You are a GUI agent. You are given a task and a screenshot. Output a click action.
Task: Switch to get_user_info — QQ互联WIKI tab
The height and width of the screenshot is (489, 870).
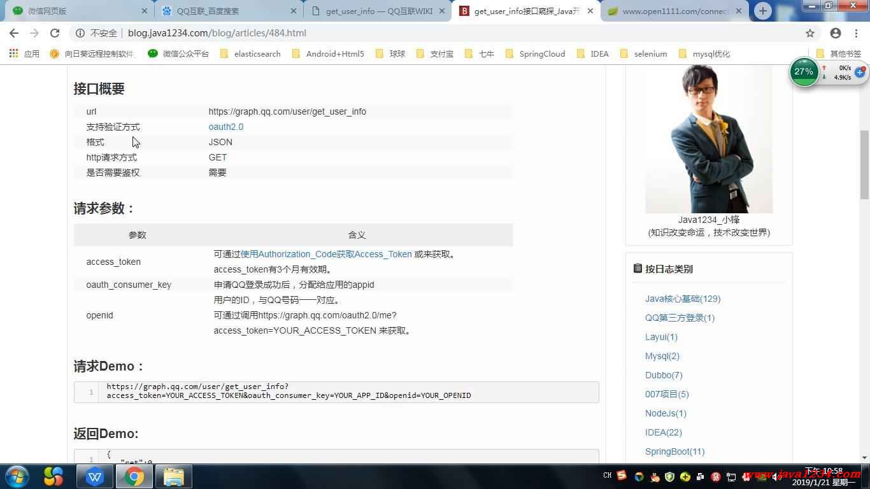coord(378,11)
